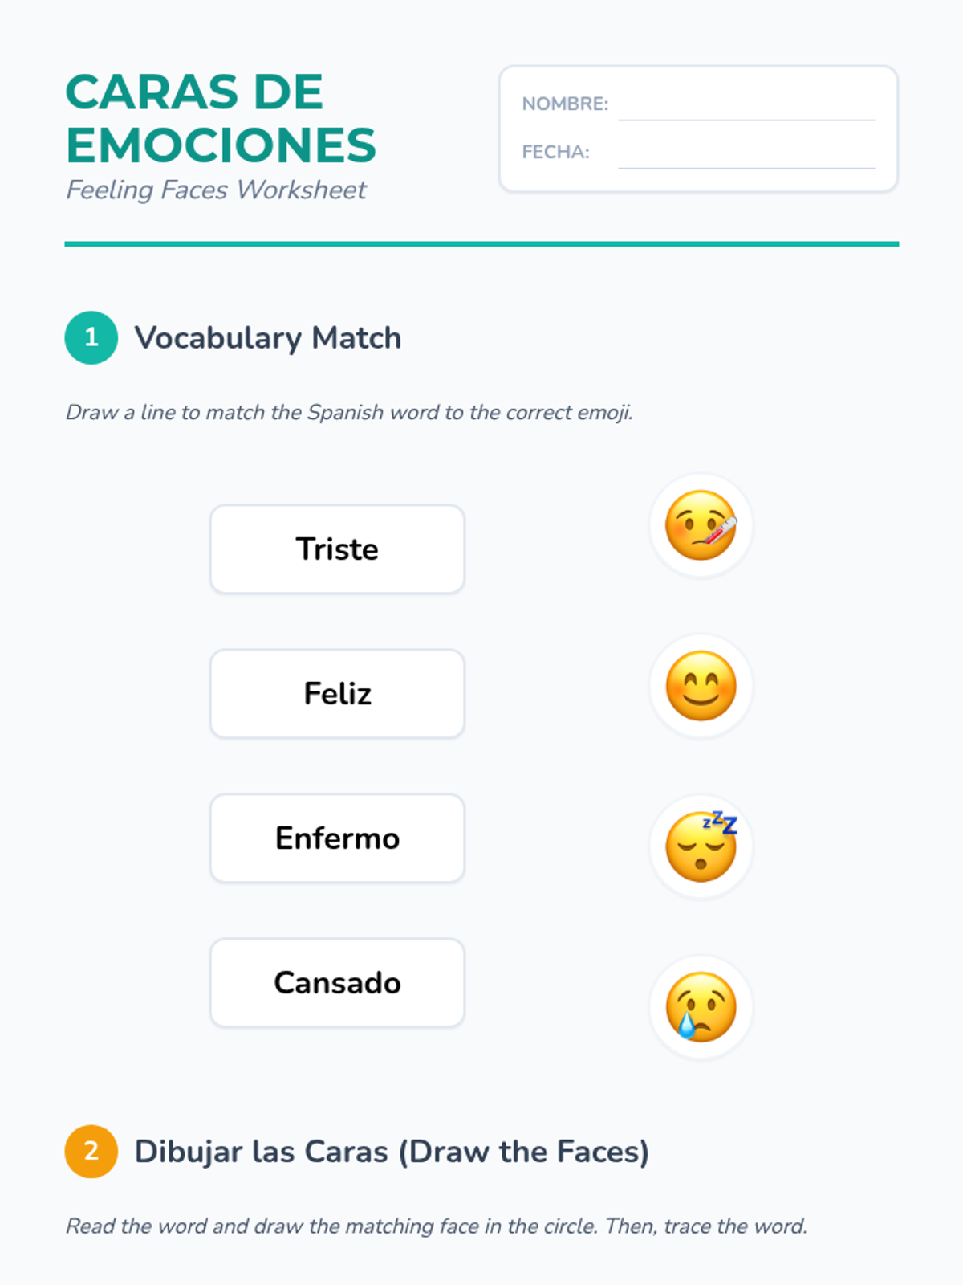Click the draw-a-line instruction text
The height and width of the screenshot is (1285, 963).
349,413
